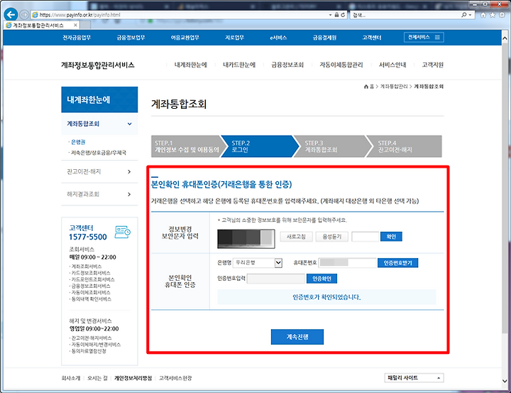Click customer center number 1577-5500
Viewport: 511px width, 393px height.
tap(88, 237)
